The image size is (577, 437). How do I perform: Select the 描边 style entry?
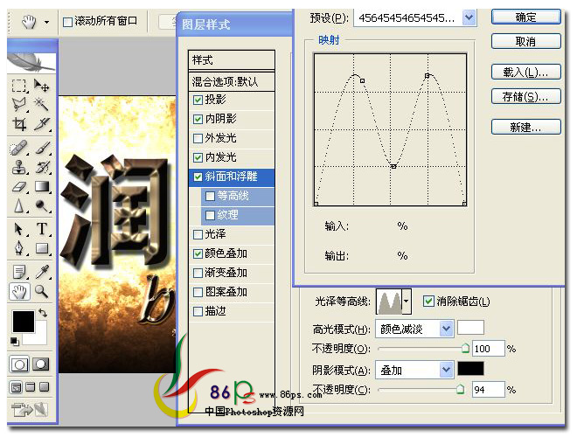(x=232, y=311)
